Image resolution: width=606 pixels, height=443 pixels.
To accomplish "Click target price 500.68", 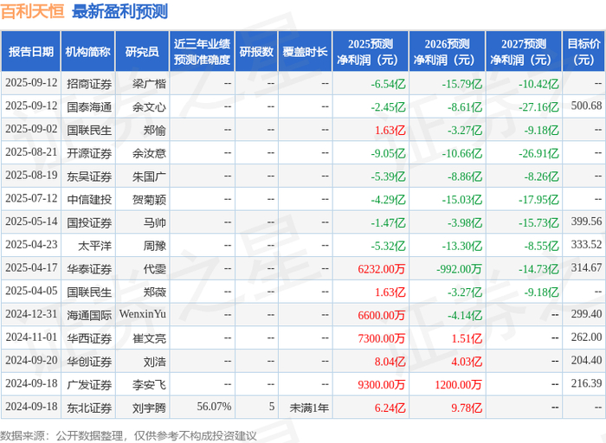I will point(586,106).
